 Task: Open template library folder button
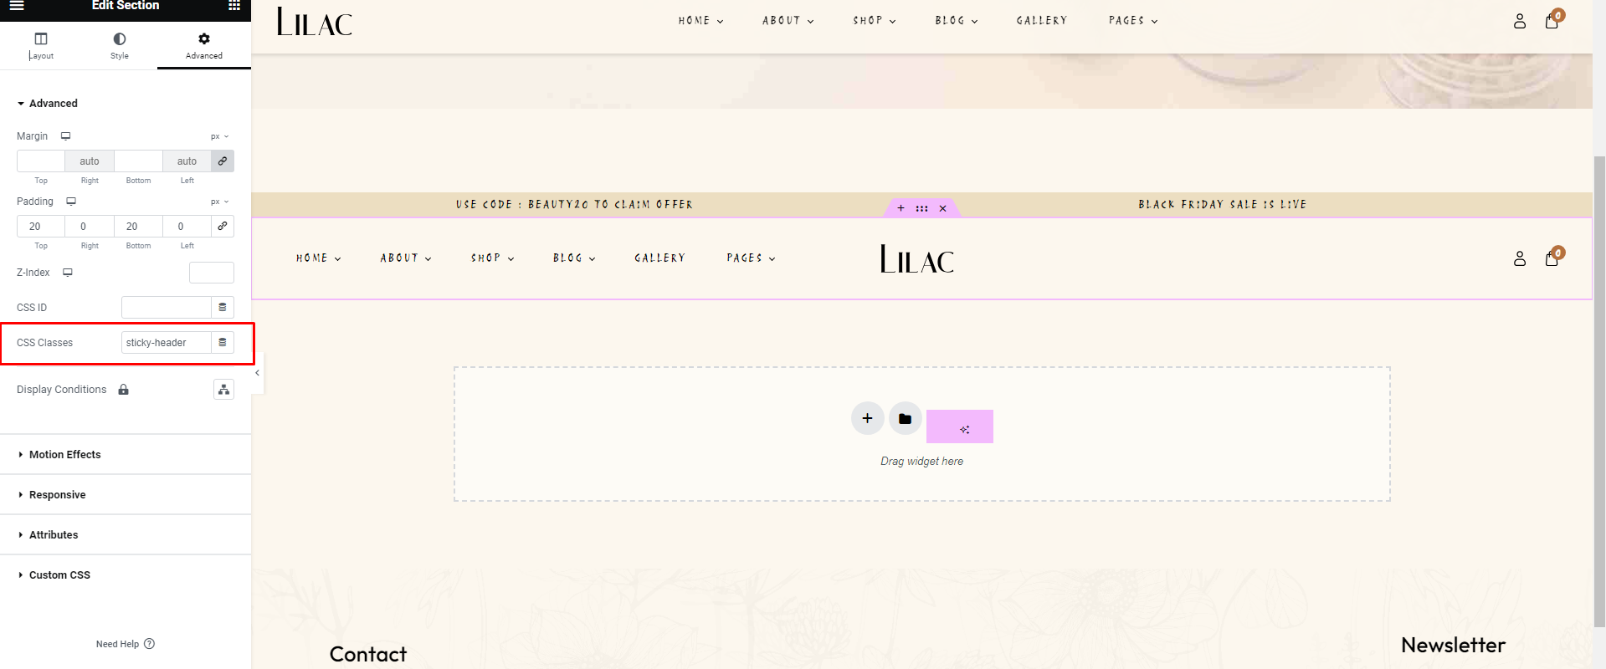906,418
